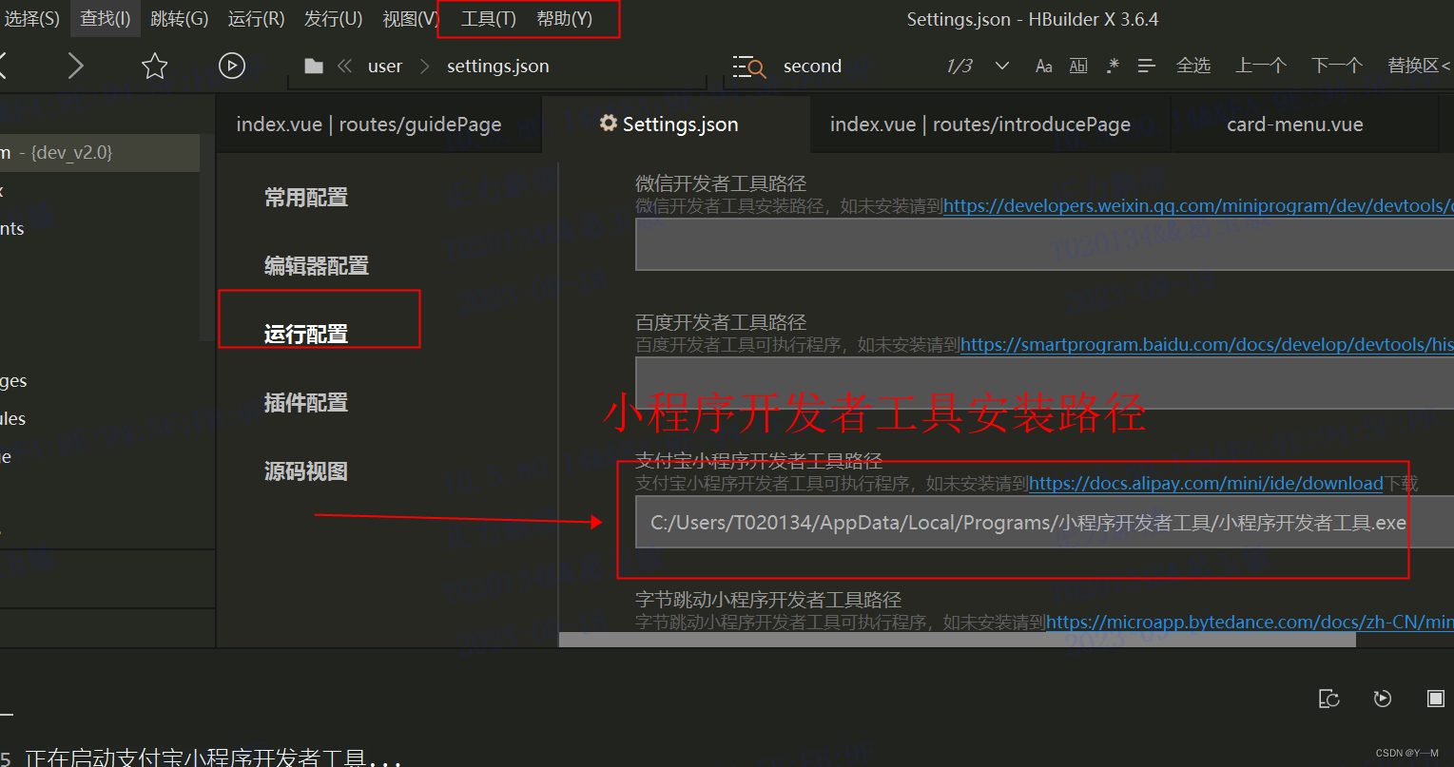Screen dimensions: 1454x767
Task: Open the 工具(T) menu
Action: 488,17
